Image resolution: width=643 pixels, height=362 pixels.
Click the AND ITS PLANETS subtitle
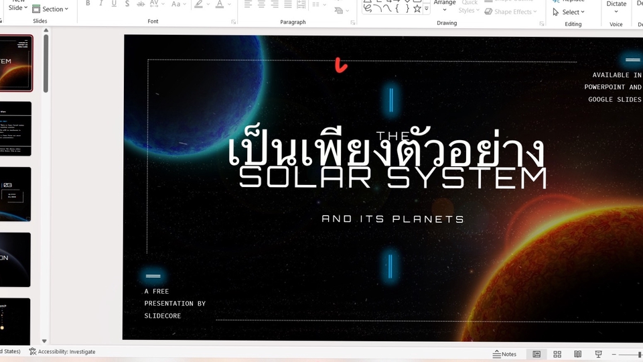coord(392,219)
